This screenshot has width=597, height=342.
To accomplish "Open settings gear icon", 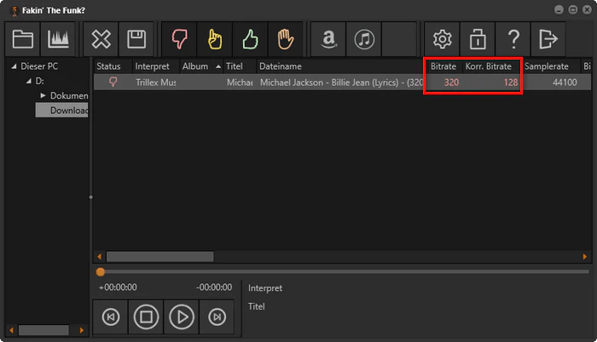I will click(x=442, y=39).
